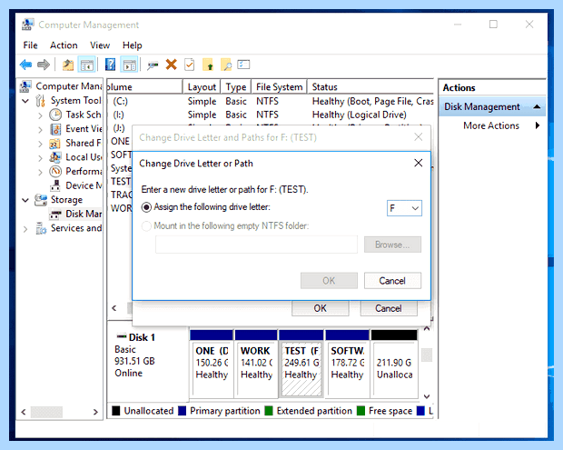Image resolution: width=563 pixels, height=450 pixels.
Task: Select Mount in empty NTFS folder radio
Action: [146, 226]
